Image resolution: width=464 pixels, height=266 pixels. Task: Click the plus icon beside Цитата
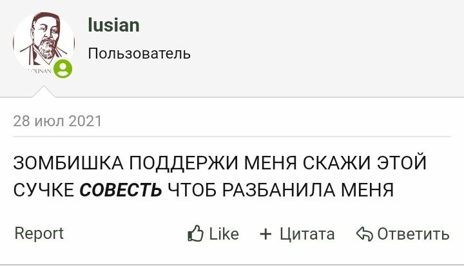point(266,234)
